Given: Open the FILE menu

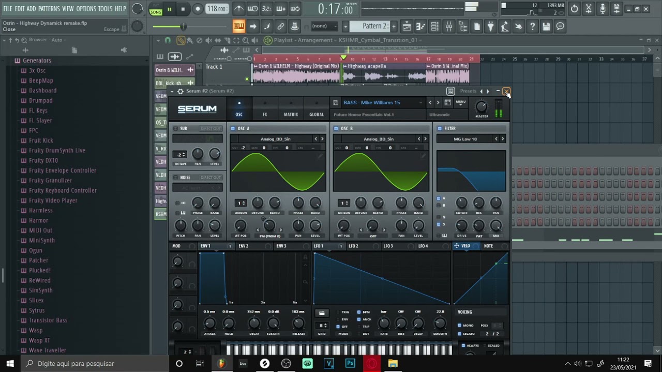Looking at the screenshot, I should (x=8, y=9).
